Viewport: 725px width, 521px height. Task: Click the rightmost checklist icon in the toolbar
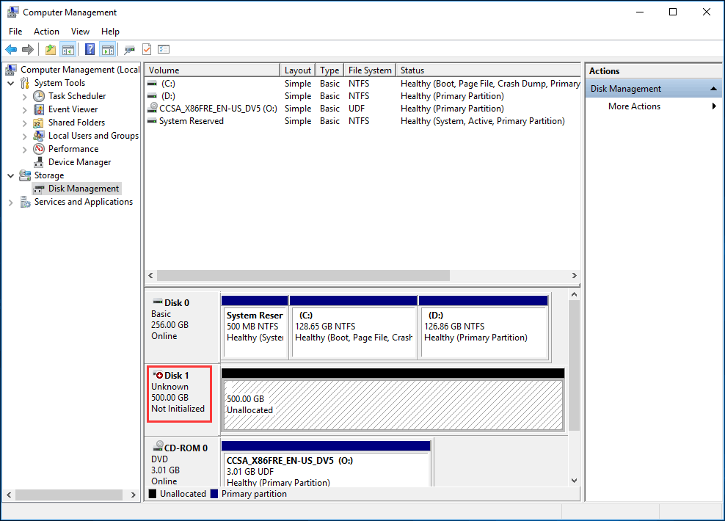[164, 50]
